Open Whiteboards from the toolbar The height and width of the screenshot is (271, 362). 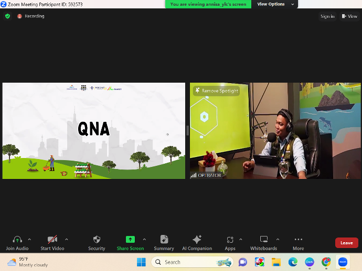tap(263, 240)
